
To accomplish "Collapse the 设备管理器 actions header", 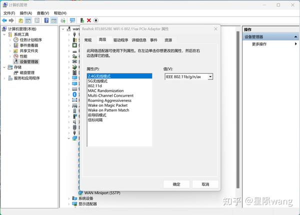I will click(x=295, y=36).
